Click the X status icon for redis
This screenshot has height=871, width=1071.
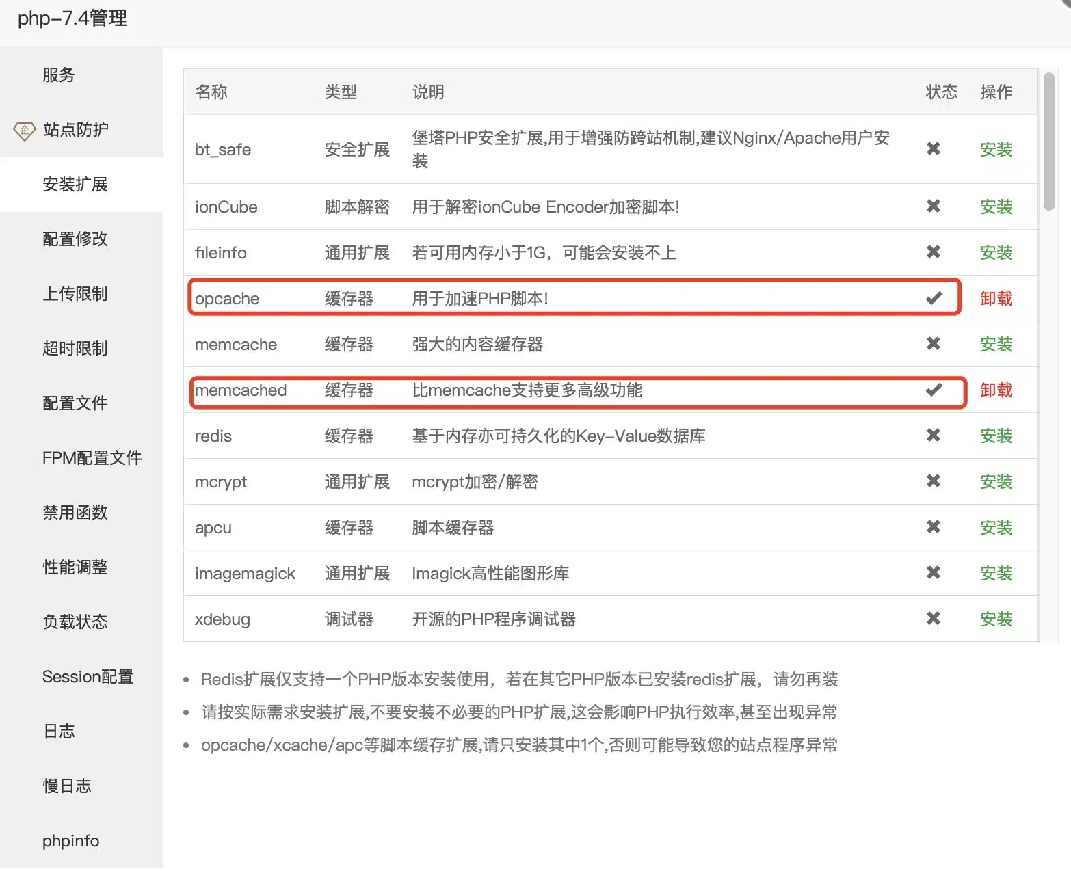coord(933,435)
